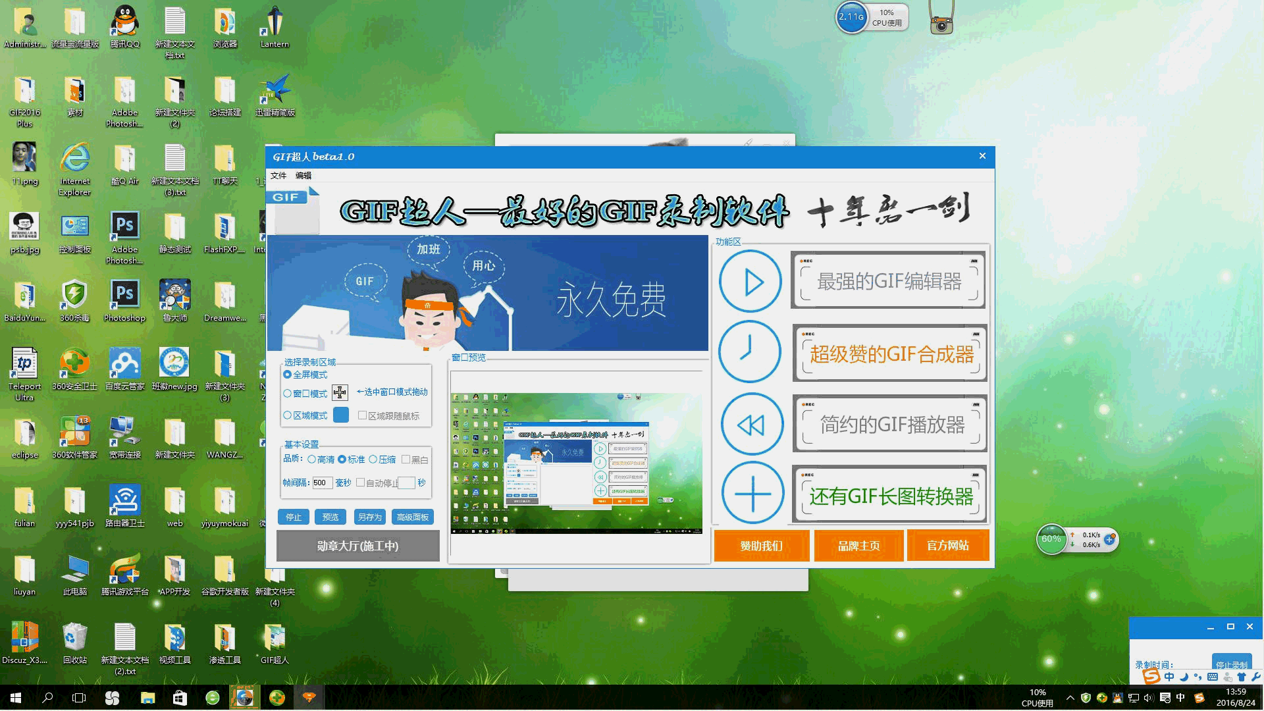This screenshot has width=1264, height=711.
Task: Toggle 区域跟随鼠标 checkbox
Action: click(362, 415)
